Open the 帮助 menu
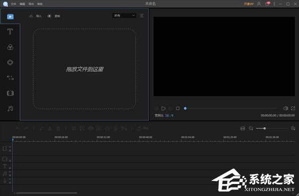This screenshot has width=299, height=196. [40, 4]
